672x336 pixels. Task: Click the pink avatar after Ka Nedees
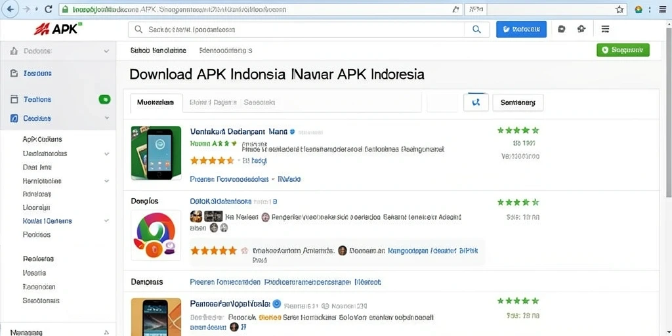tap(265, 217)
